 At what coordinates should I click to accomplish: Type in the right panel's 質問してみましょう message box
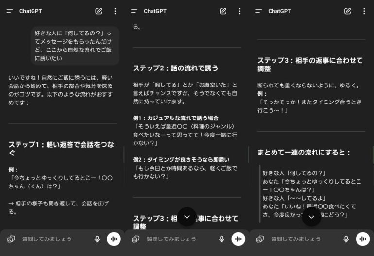300,239
